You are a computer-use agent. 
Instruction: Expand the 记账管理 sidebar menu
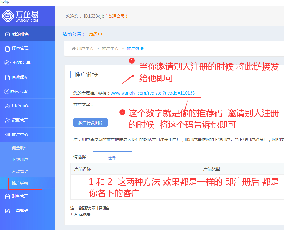tap(20, 120)
